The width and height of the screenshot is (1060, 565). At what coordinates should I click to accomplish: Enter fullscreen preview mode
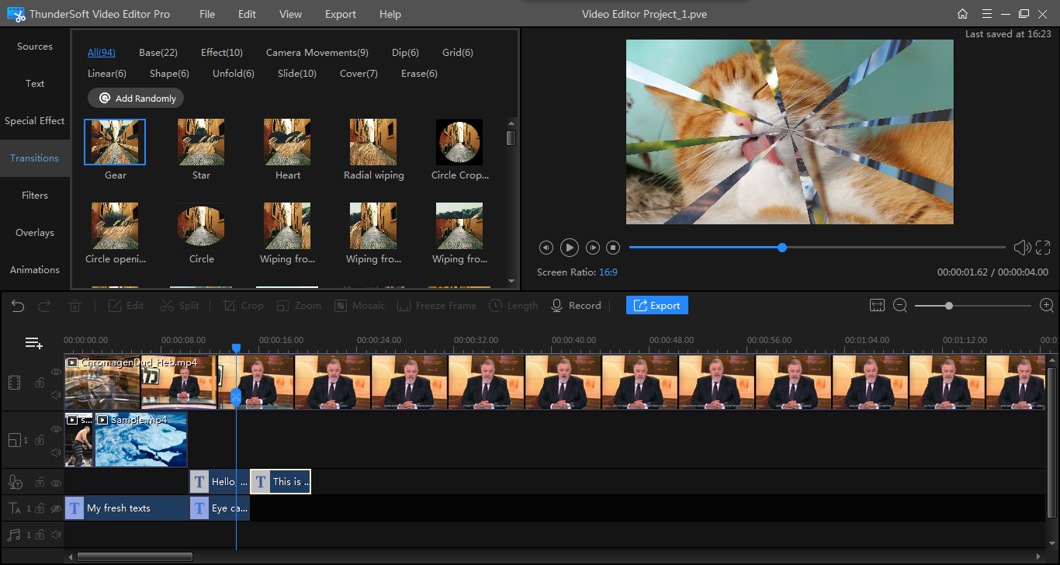1043,248
